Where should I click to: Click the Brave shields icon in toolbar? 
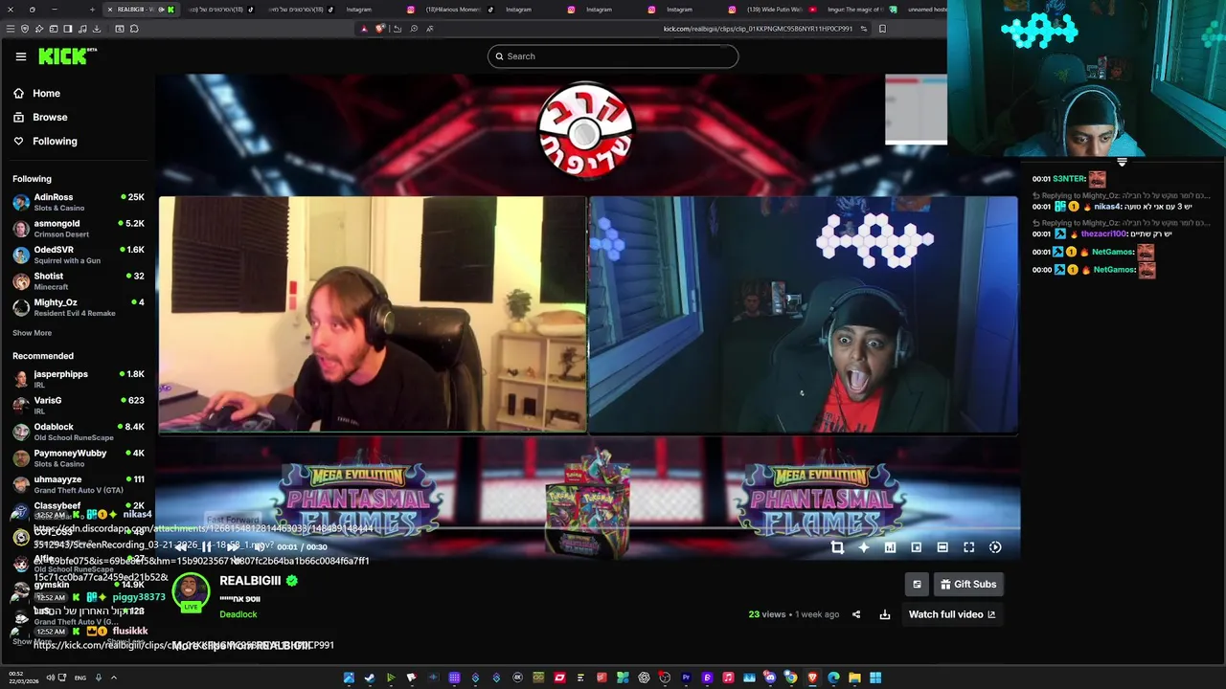tap(380, 29)
